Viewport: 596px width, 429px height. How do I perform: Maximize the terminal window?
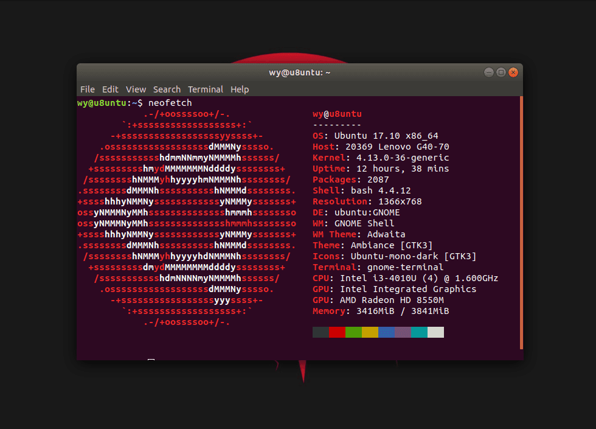click(501, 72)
